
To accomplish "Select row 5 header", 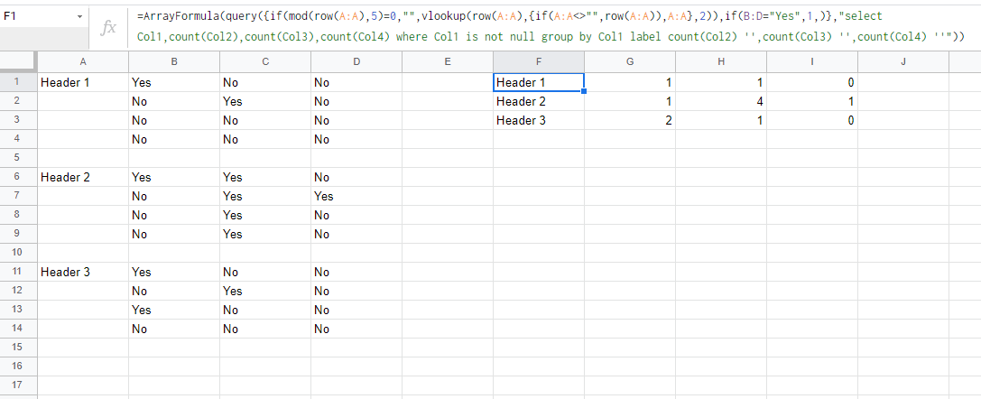I will click(18, 158).
